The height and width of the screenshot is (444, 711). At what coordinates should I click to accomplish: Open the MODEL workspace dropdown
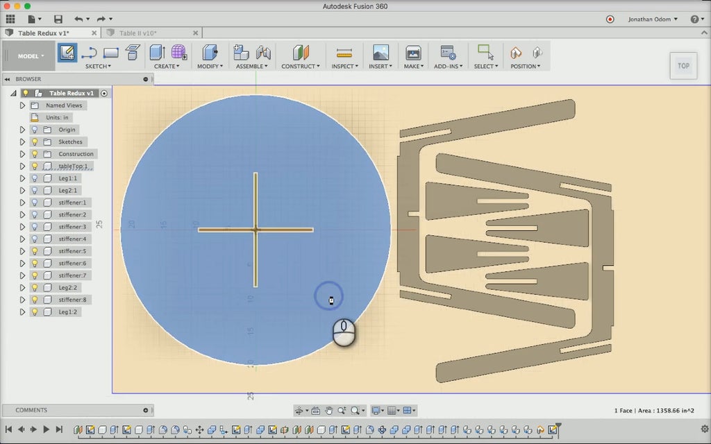[30, 56]
